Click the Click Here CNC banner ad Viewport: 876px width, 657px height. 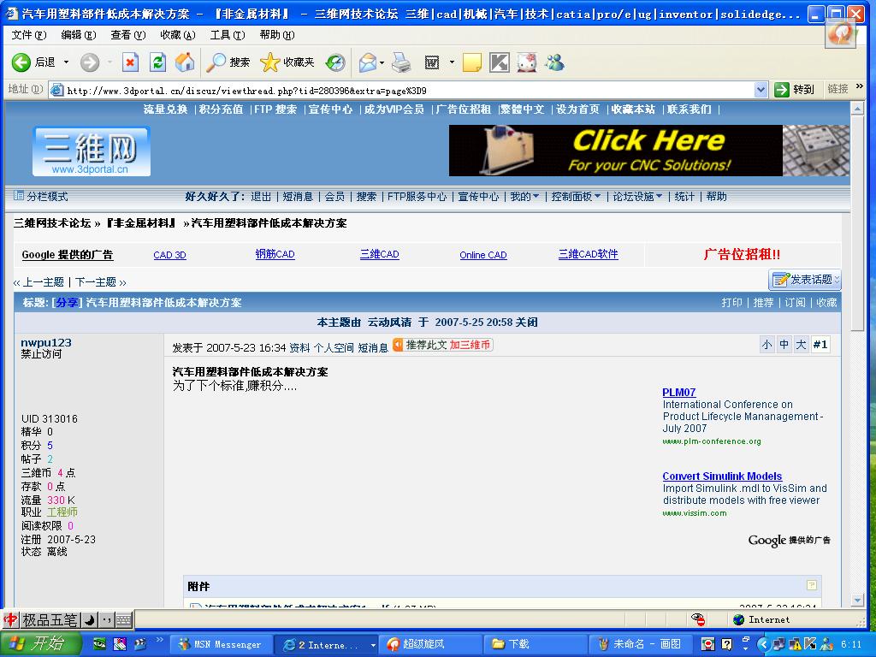649,151
